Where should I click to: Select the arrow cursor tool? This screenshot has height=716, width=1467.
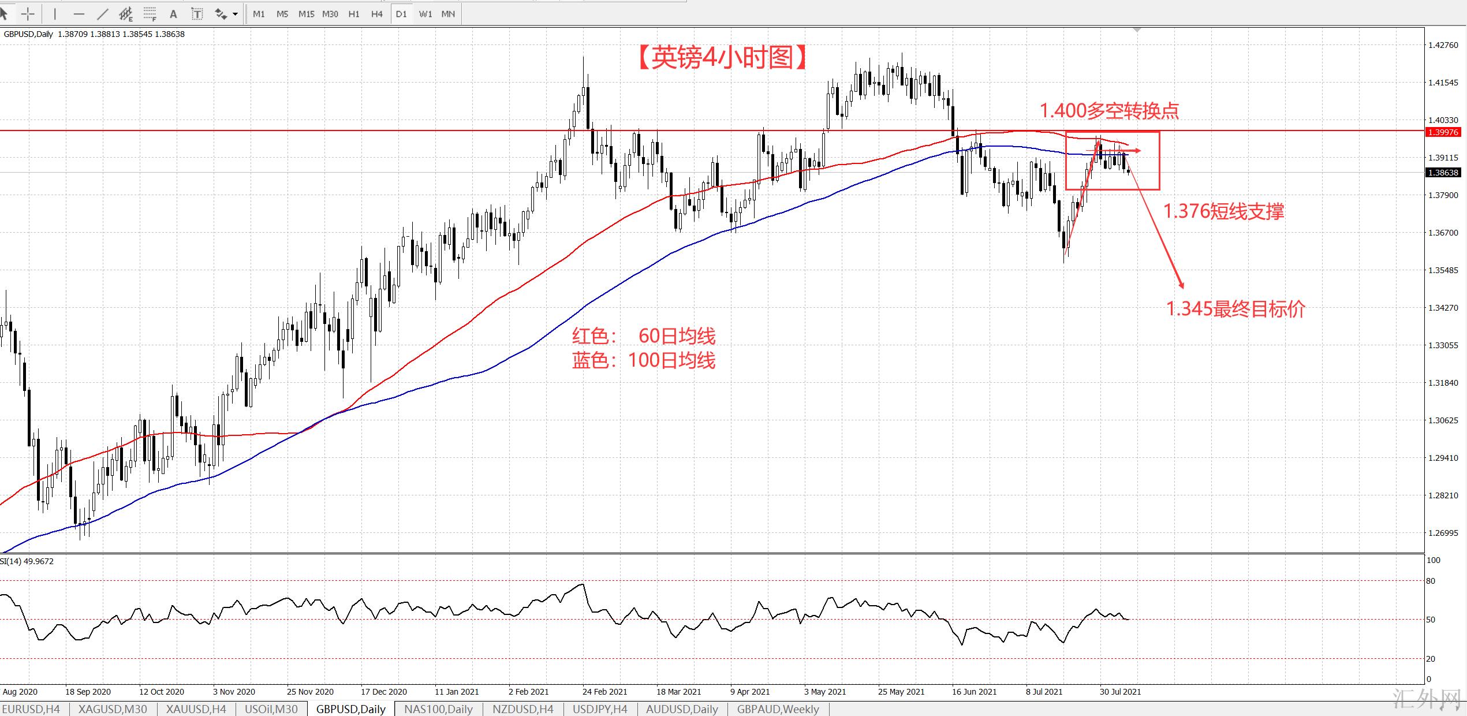[5, 13]
